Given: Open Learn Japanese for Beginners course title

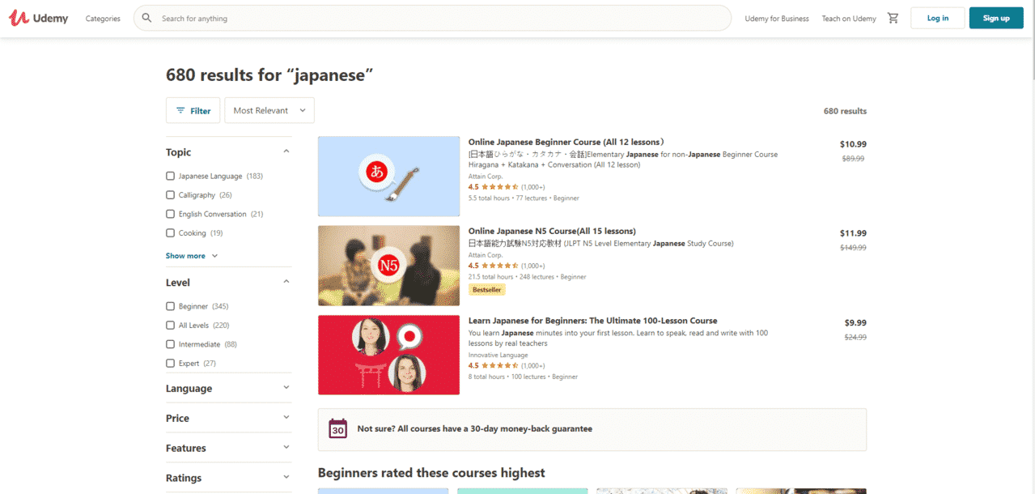Looking at the screenshot, I should click(592, 321).
